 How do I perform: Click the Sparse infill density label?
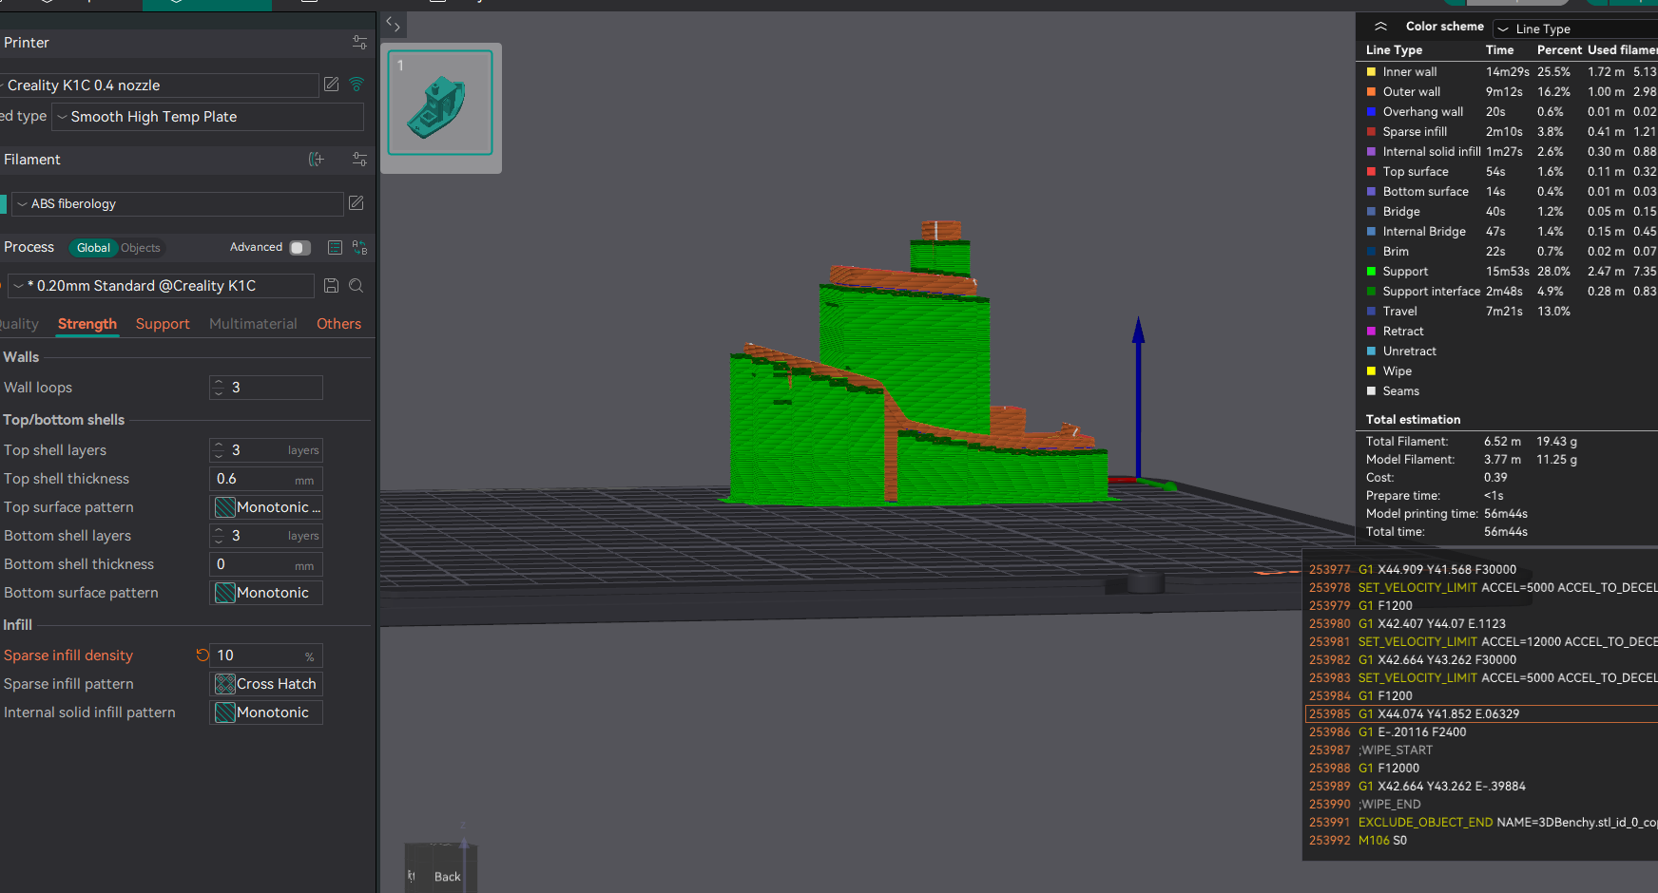point(68,655)
